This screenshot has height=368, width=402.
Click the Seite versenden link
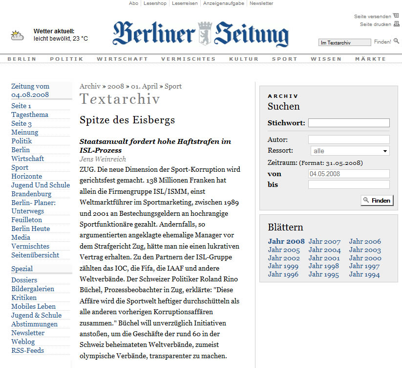click(373, 17)
